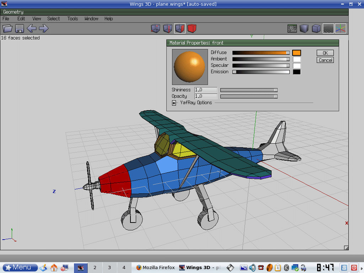Open the View menu
The width and height of the screenshot is (364, 273).
tap(37, 18)
